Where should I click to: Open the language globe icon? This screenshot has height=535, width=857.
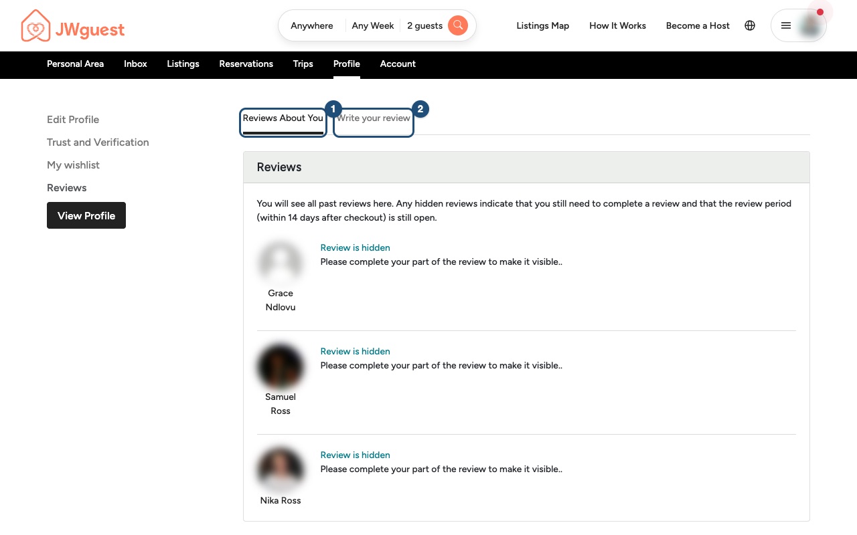coord(750,25)
